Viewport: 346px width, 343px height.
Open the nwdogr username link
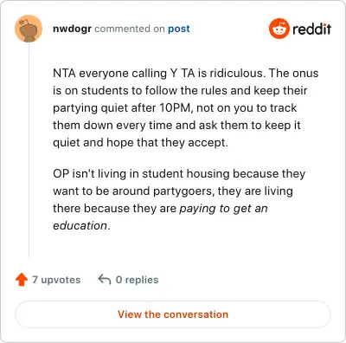(x=72, y=29)
